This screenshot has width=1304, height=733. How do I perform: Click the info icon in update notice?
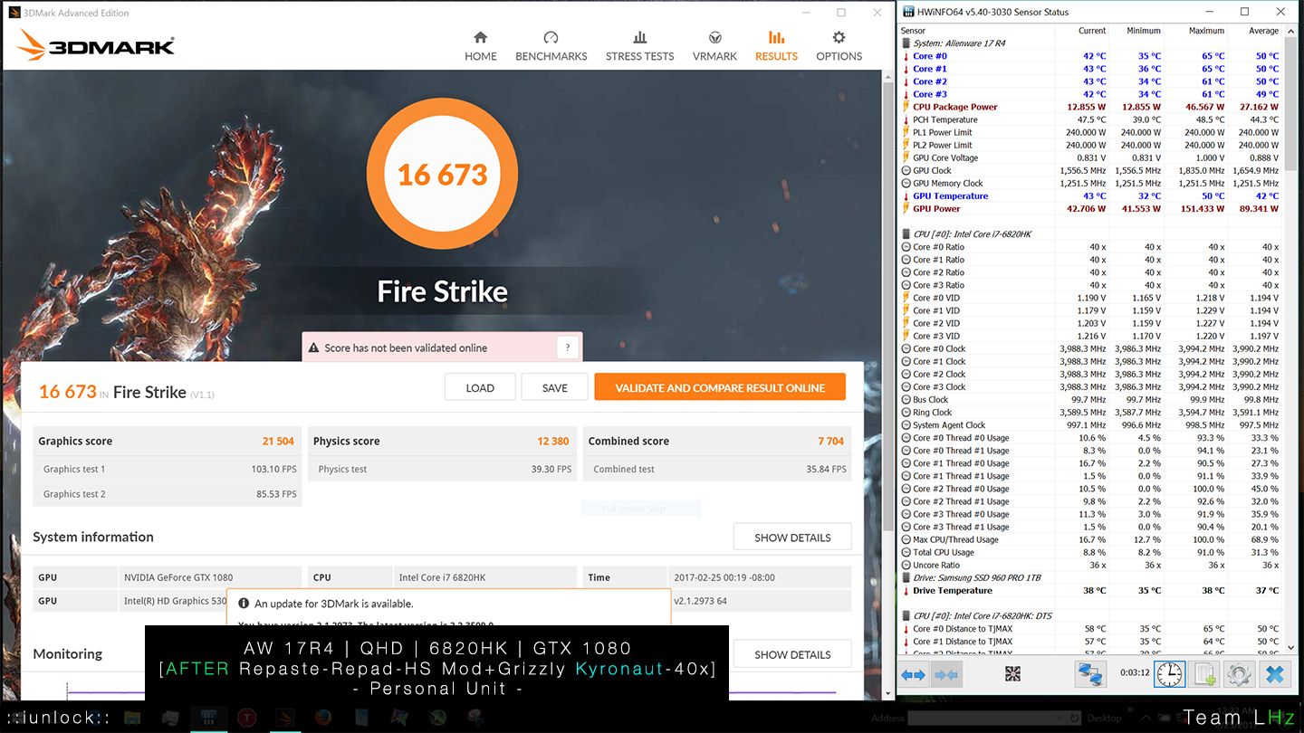click(244, 604)
